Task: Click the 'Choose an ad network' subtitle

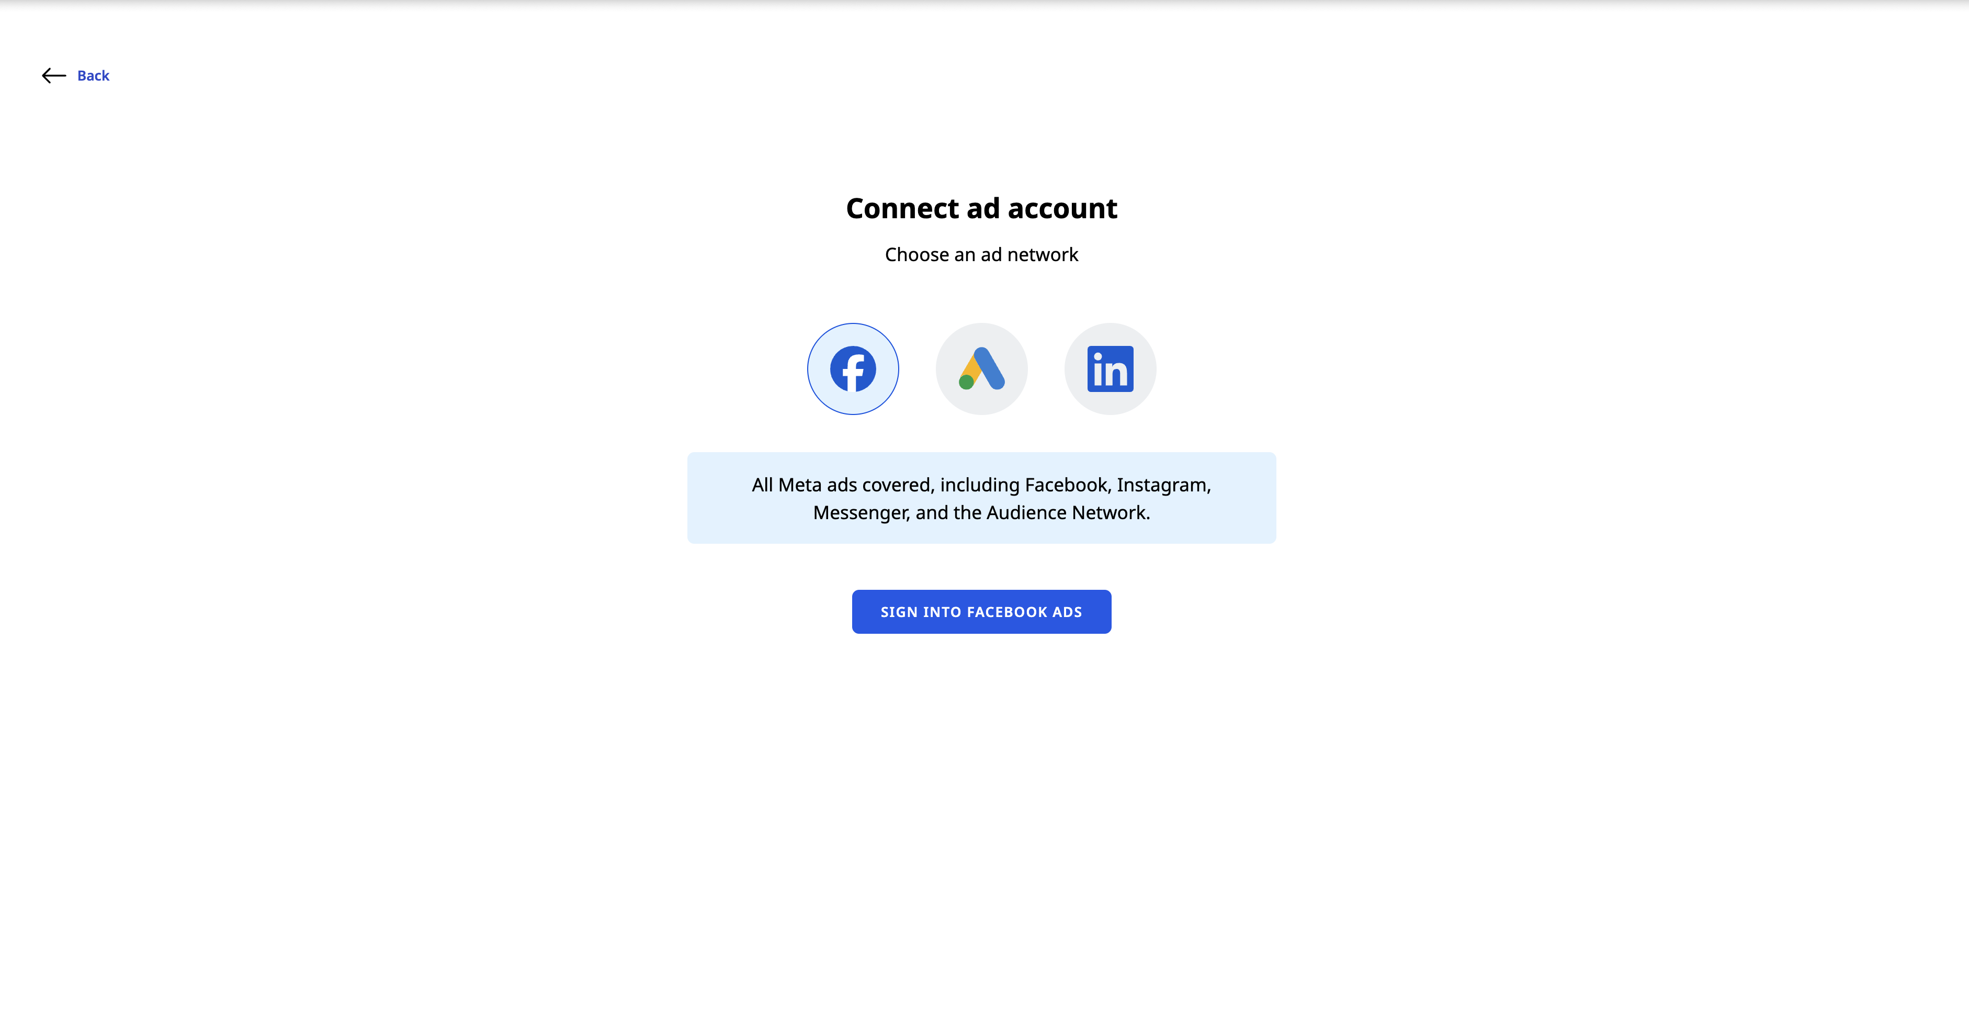Action: (x=981, y=255)
